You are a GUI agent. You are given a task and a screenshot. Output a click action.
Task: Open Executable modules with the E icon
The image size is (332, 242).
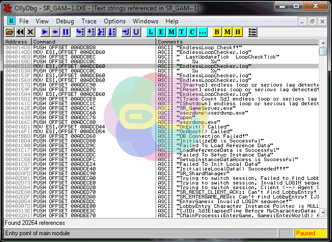click(x=161, y=32)
